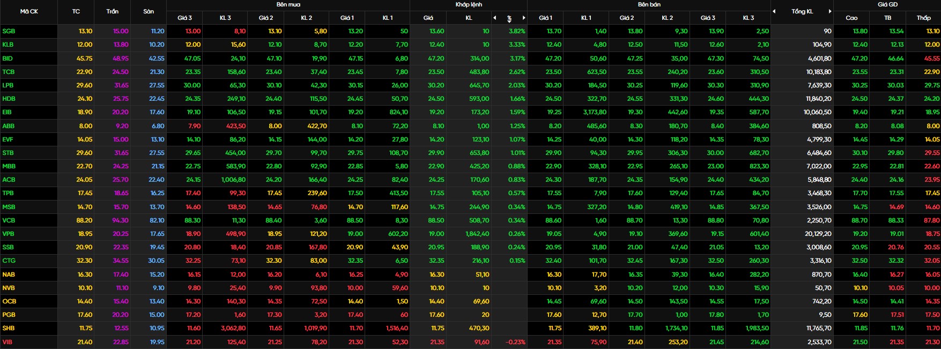The width and height of the screenshot is (941, 349).
Task: Click the Trần ceiling price header
Action: click(113, 11)
